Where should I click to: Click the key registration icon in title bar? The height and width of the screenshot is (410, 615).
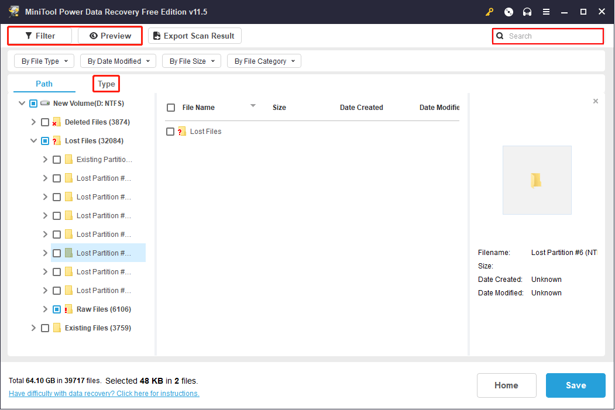click(x=489, y=12)
